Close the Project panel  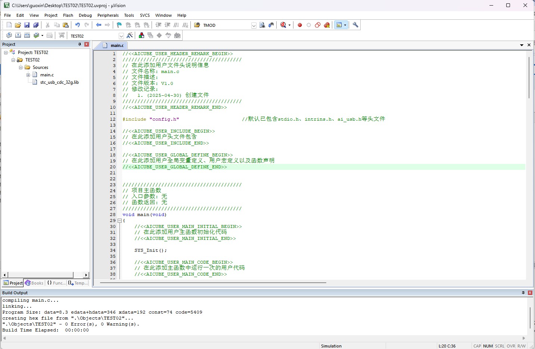pyautogui.click(x=87, y=44)
